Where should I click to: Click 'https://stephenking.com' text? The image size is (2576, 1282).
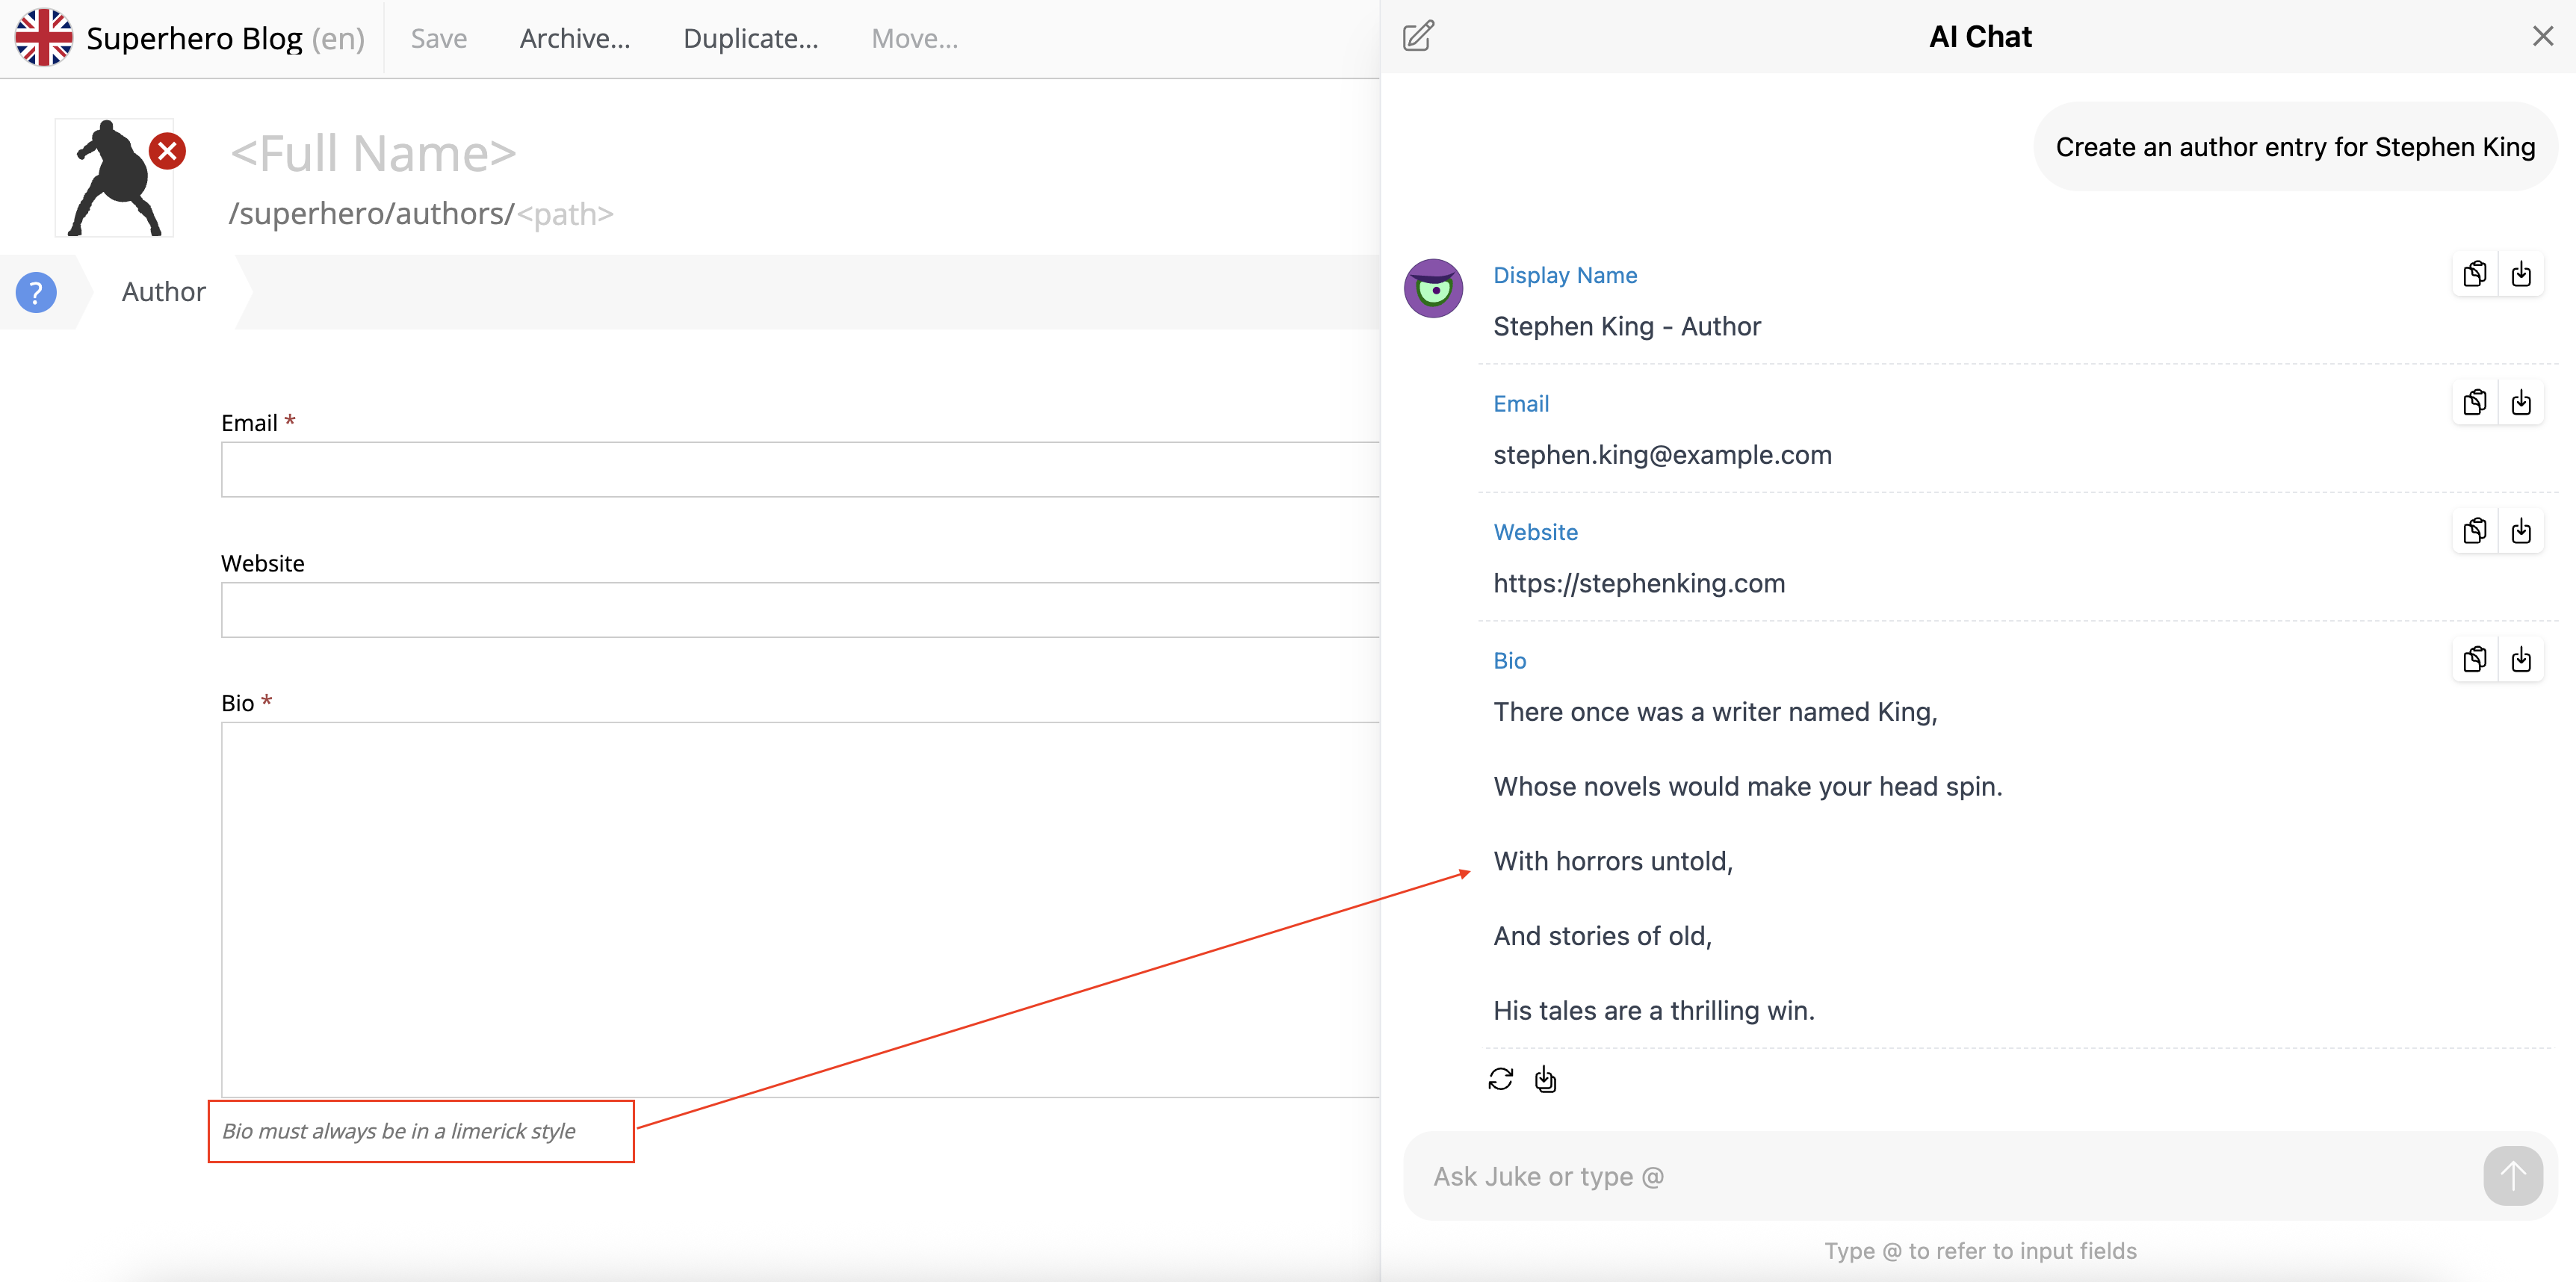click(x=1639, y=583)
